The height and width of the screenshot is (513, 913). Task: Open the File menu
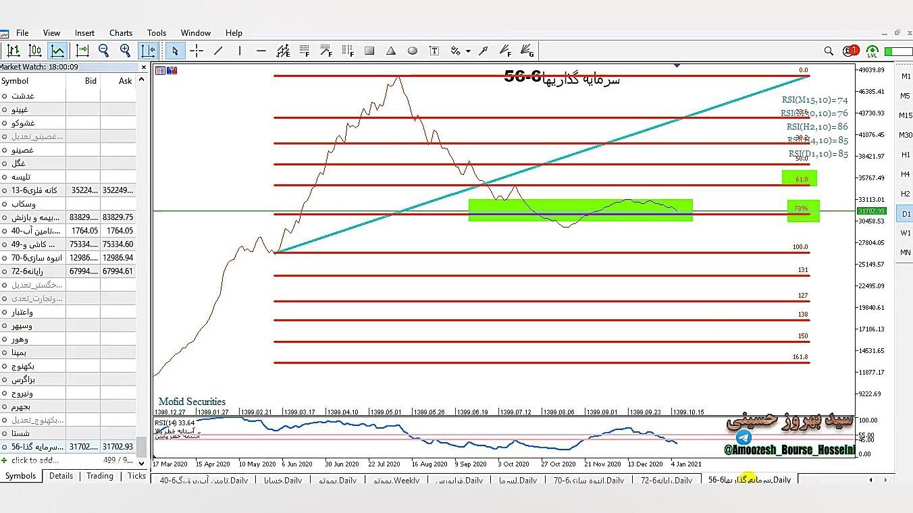22,32
